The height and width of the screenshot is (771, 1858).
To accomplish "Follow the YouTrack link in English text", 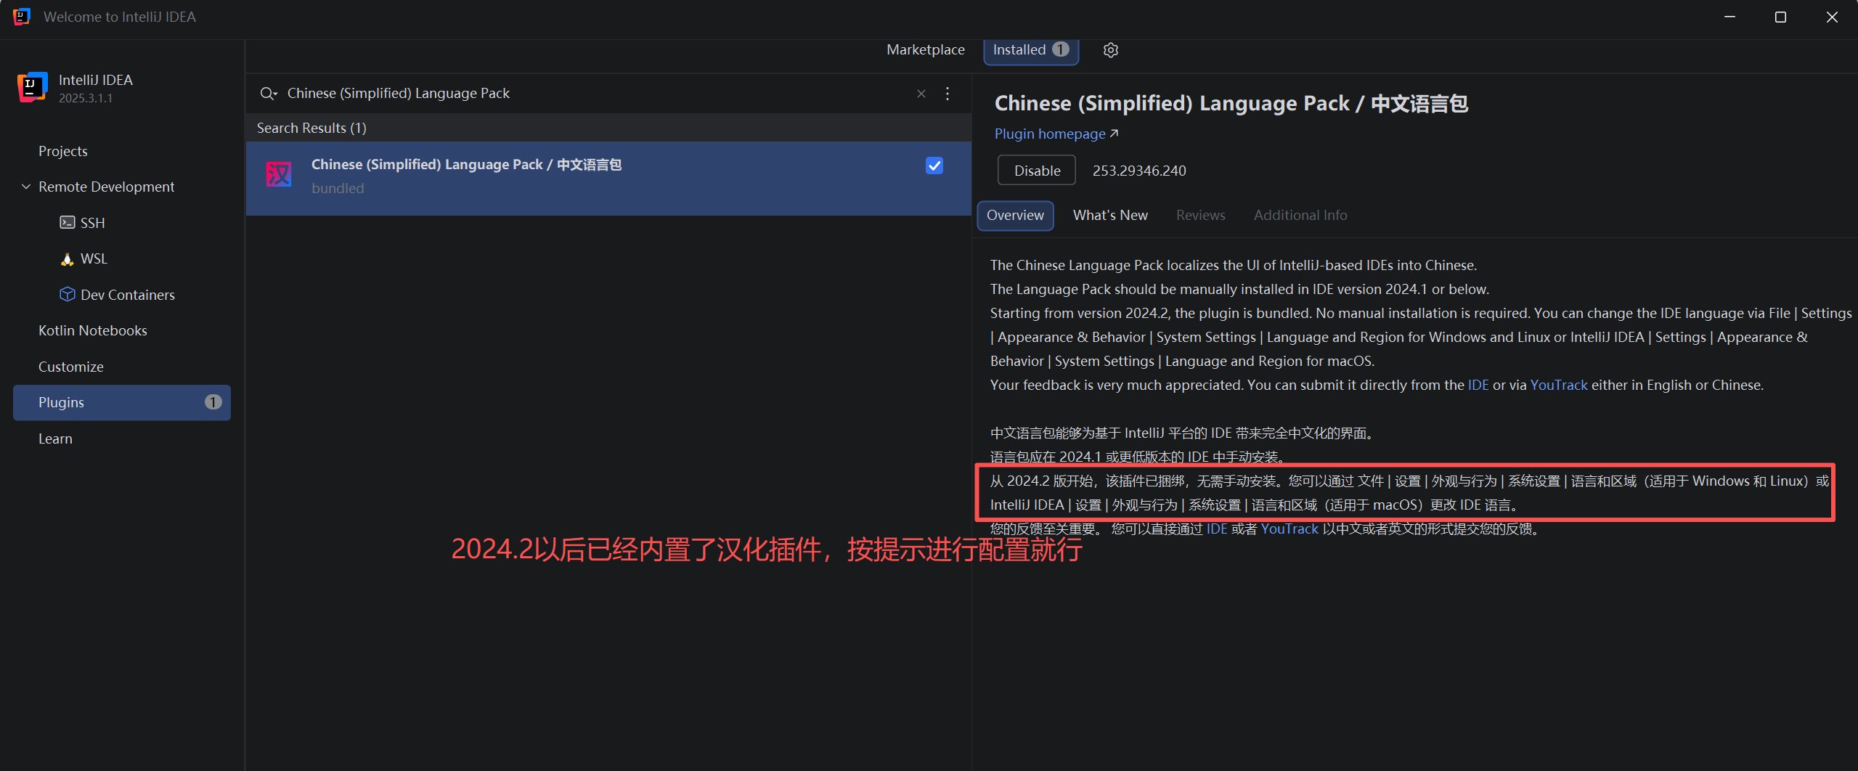I will [1559, 385].
